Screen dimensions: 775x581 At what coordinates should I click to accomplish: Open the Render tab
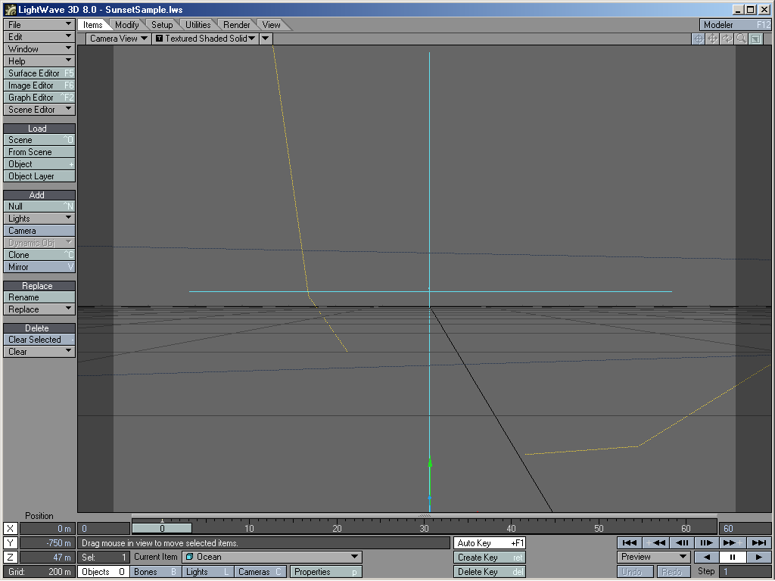(237, 25)
